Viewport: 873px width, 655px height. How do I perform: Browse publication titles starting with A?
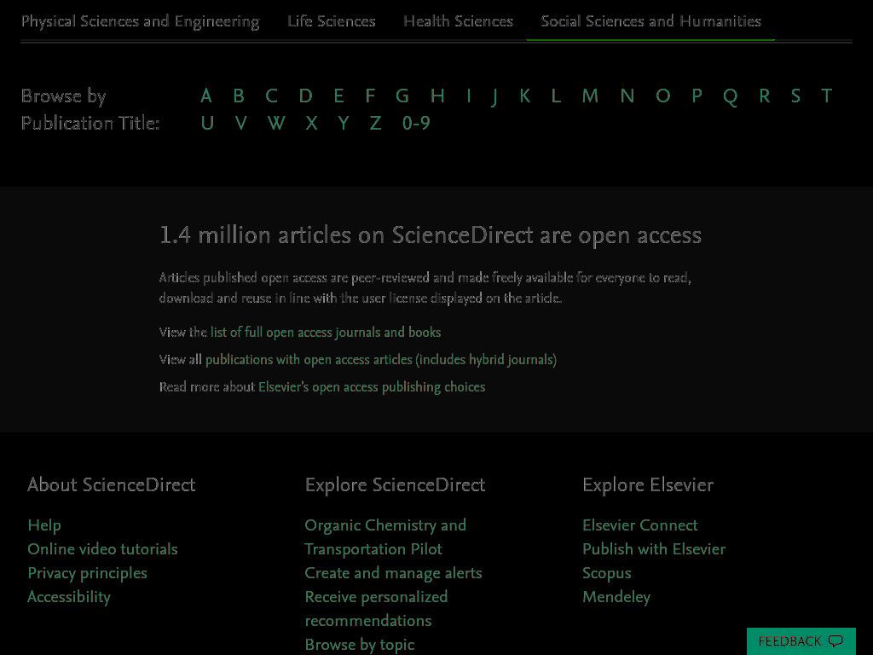pos(206,96)
